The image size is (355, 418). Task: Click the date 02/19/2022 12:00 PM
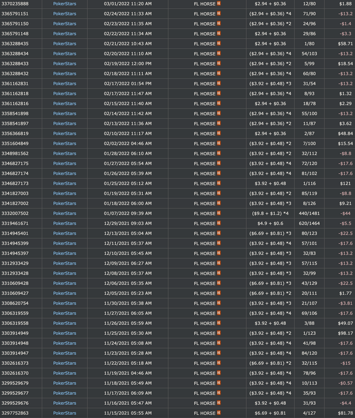tap(128, 63)
